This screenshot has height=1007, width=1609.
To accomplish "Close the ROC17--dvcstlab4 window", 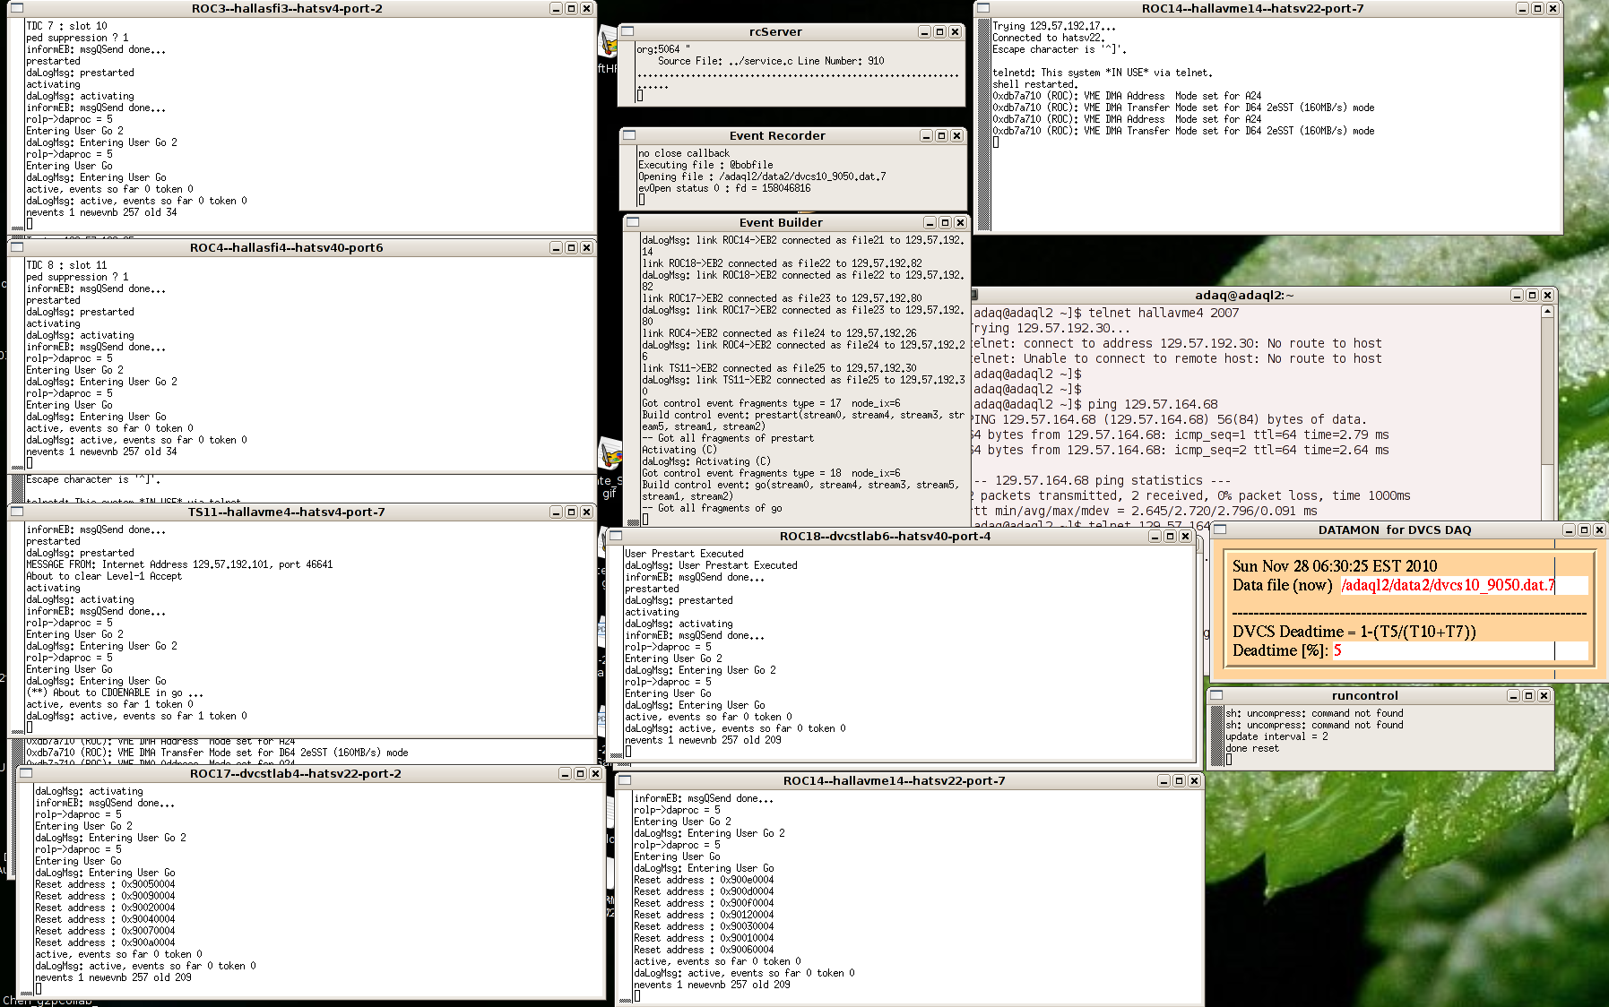I will pos(595,773).
